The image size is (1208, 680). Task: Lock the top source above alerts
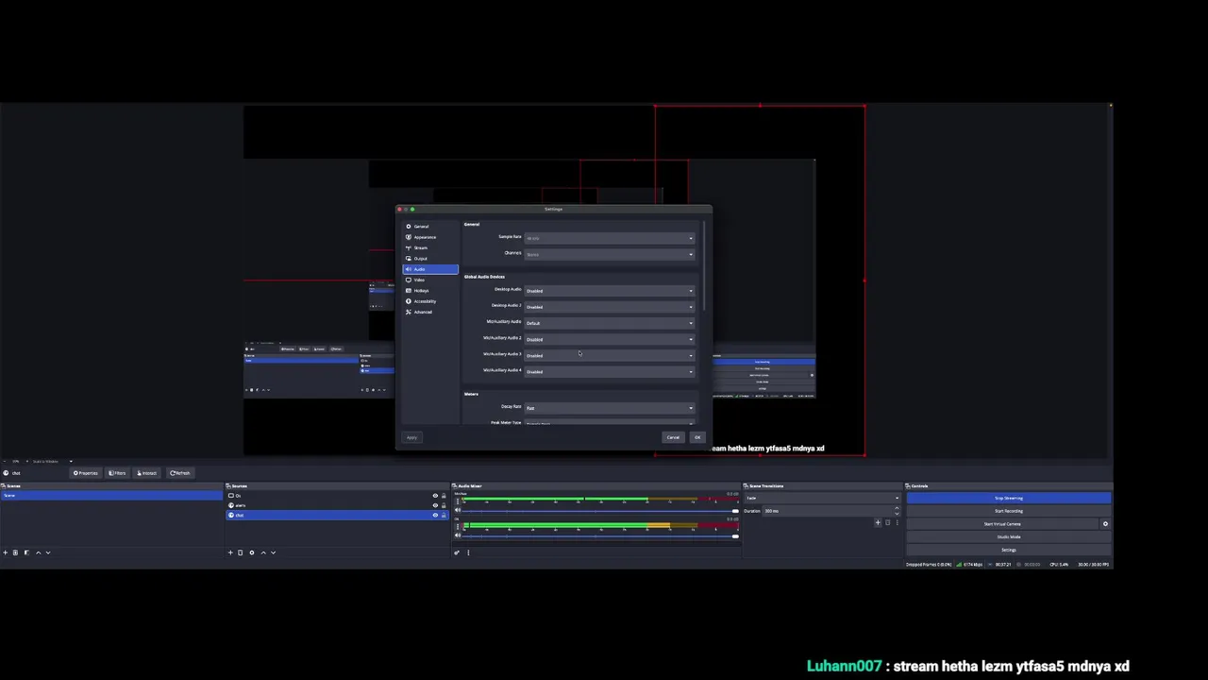point(444,496)
